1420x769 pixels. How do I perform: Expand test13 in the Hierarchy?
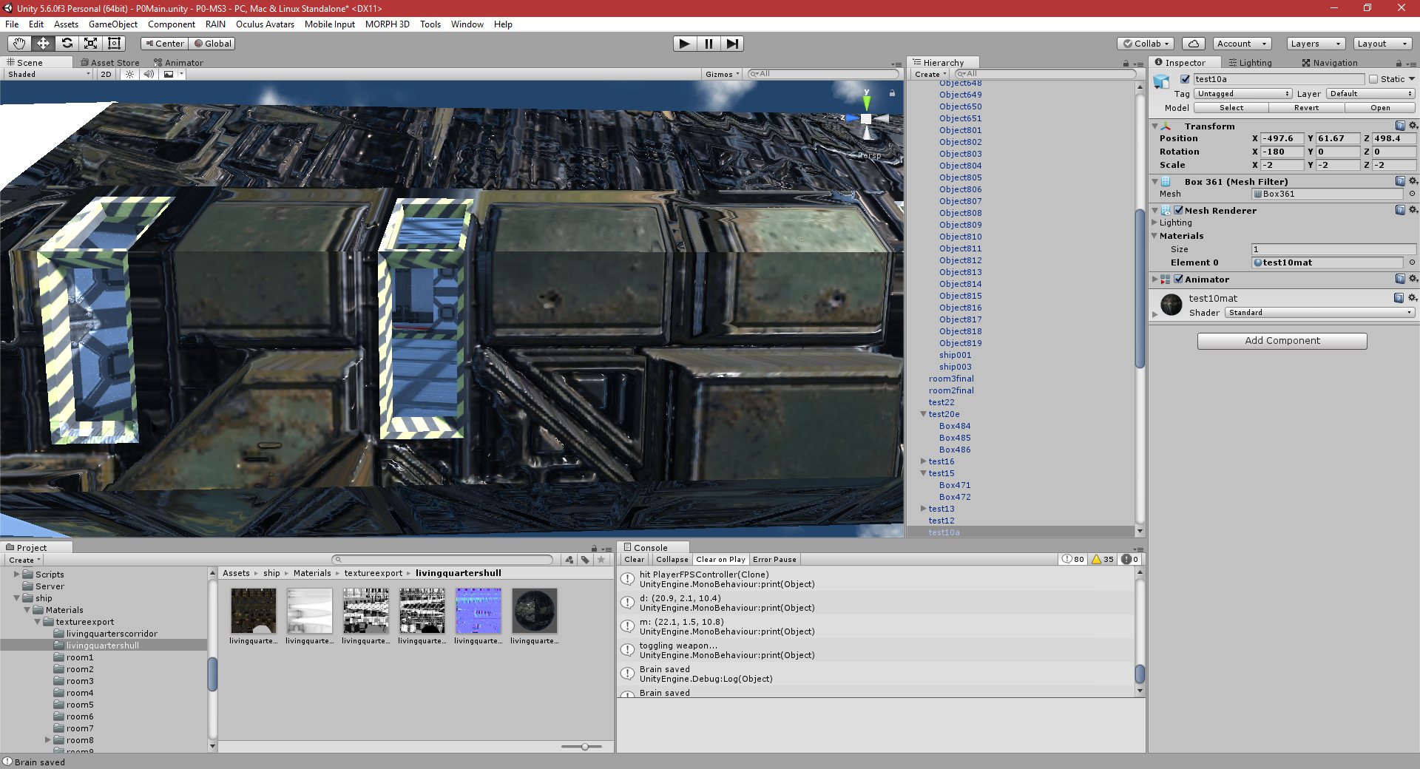click(923, 509)
